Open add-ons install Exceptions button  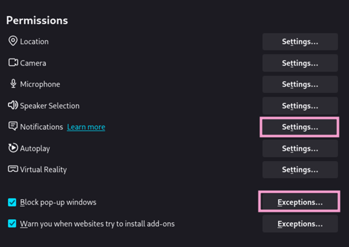click(x=300, y=224)
